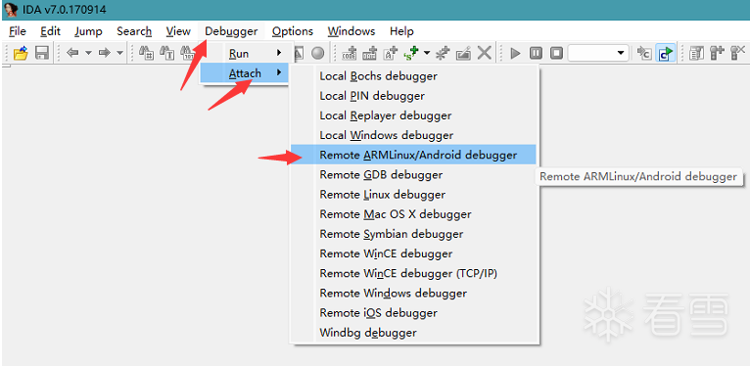Click the binoculars text search icon

pos(166,53)
